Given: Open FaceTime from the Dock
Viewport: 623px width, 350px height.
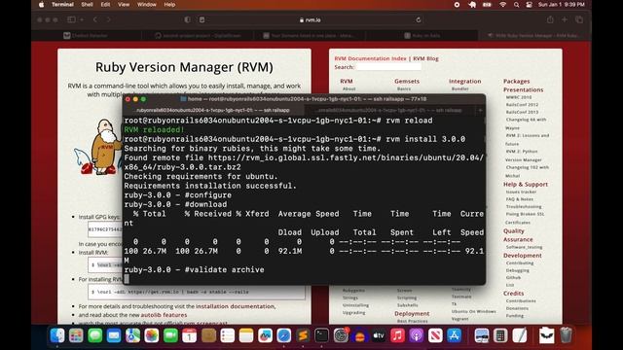Looking at the screenshot, I should click(x=170, y=335).
